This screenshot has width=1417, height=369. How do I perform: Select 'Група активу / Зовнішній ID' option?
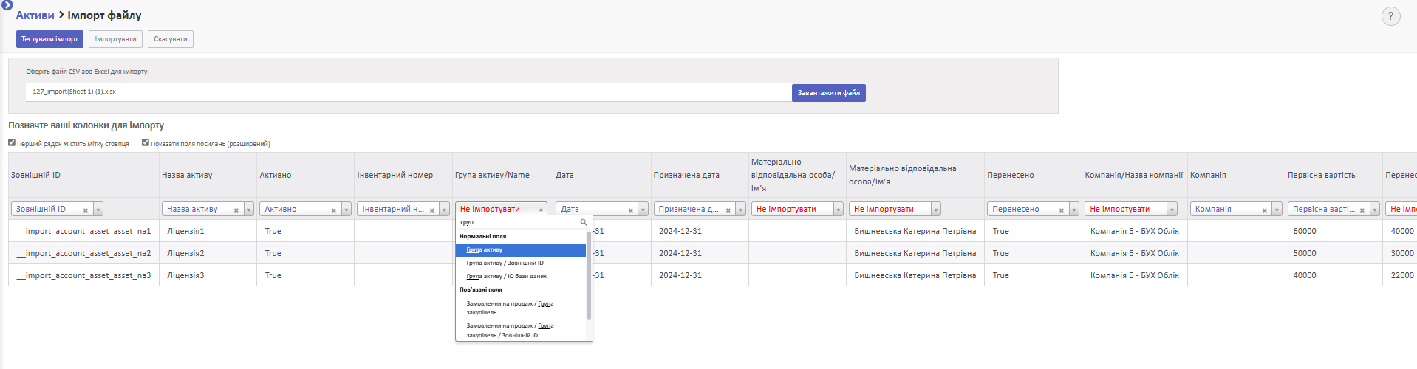[x=521, y=263]
